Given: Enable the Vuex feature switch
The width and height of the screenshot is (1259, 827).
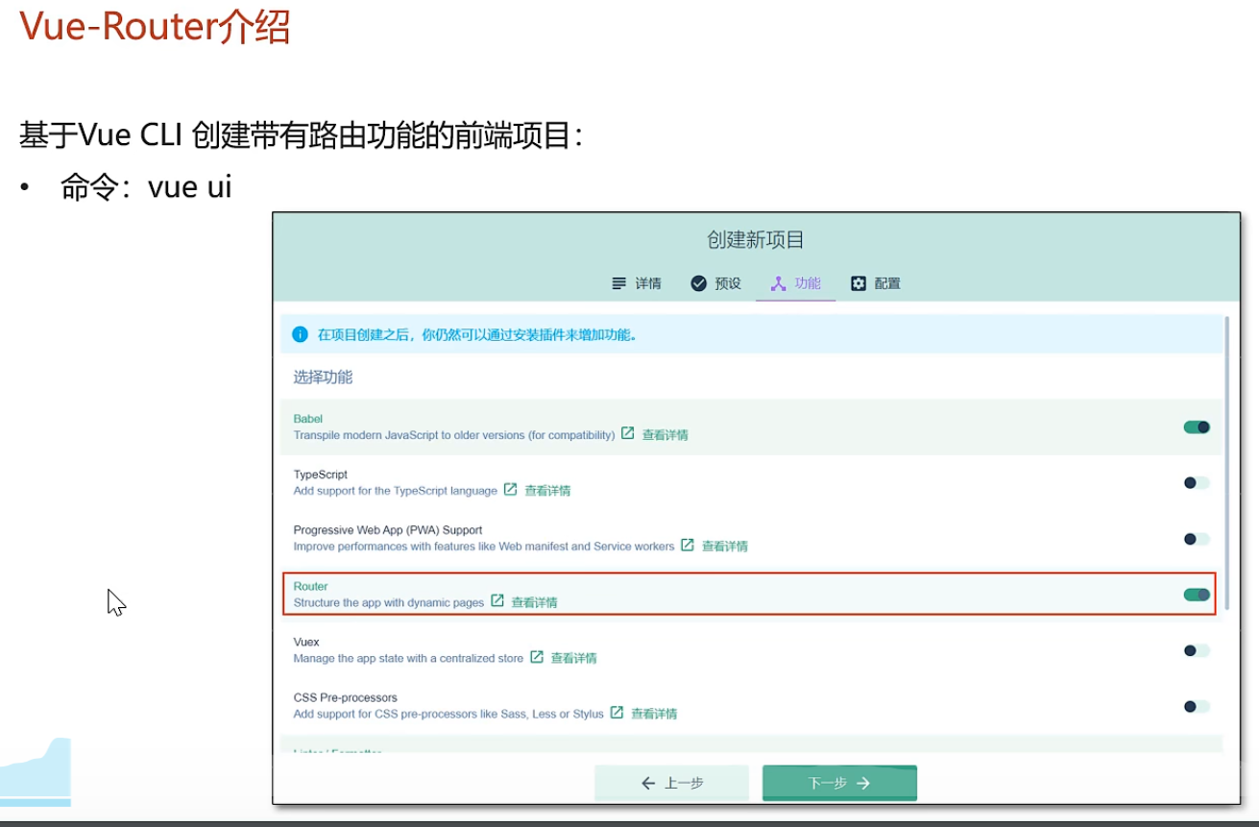Looking at the screenshot, I should (1197, 650).
